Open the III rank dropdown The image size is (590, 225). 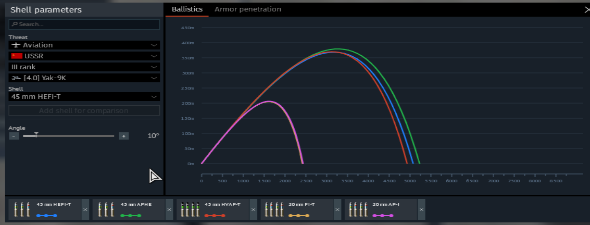pyautogui.click(x=84, y=67)
